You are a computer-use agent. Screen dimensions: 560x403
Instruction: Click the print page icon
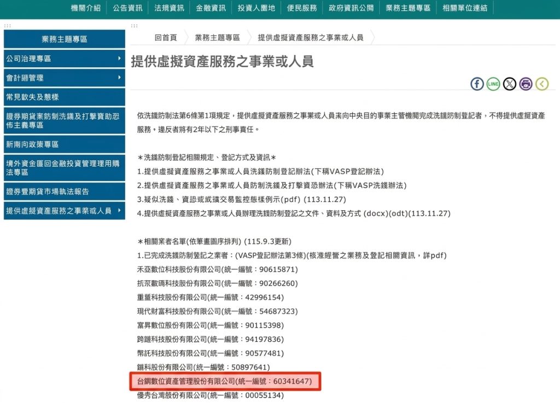pos(526,84)
